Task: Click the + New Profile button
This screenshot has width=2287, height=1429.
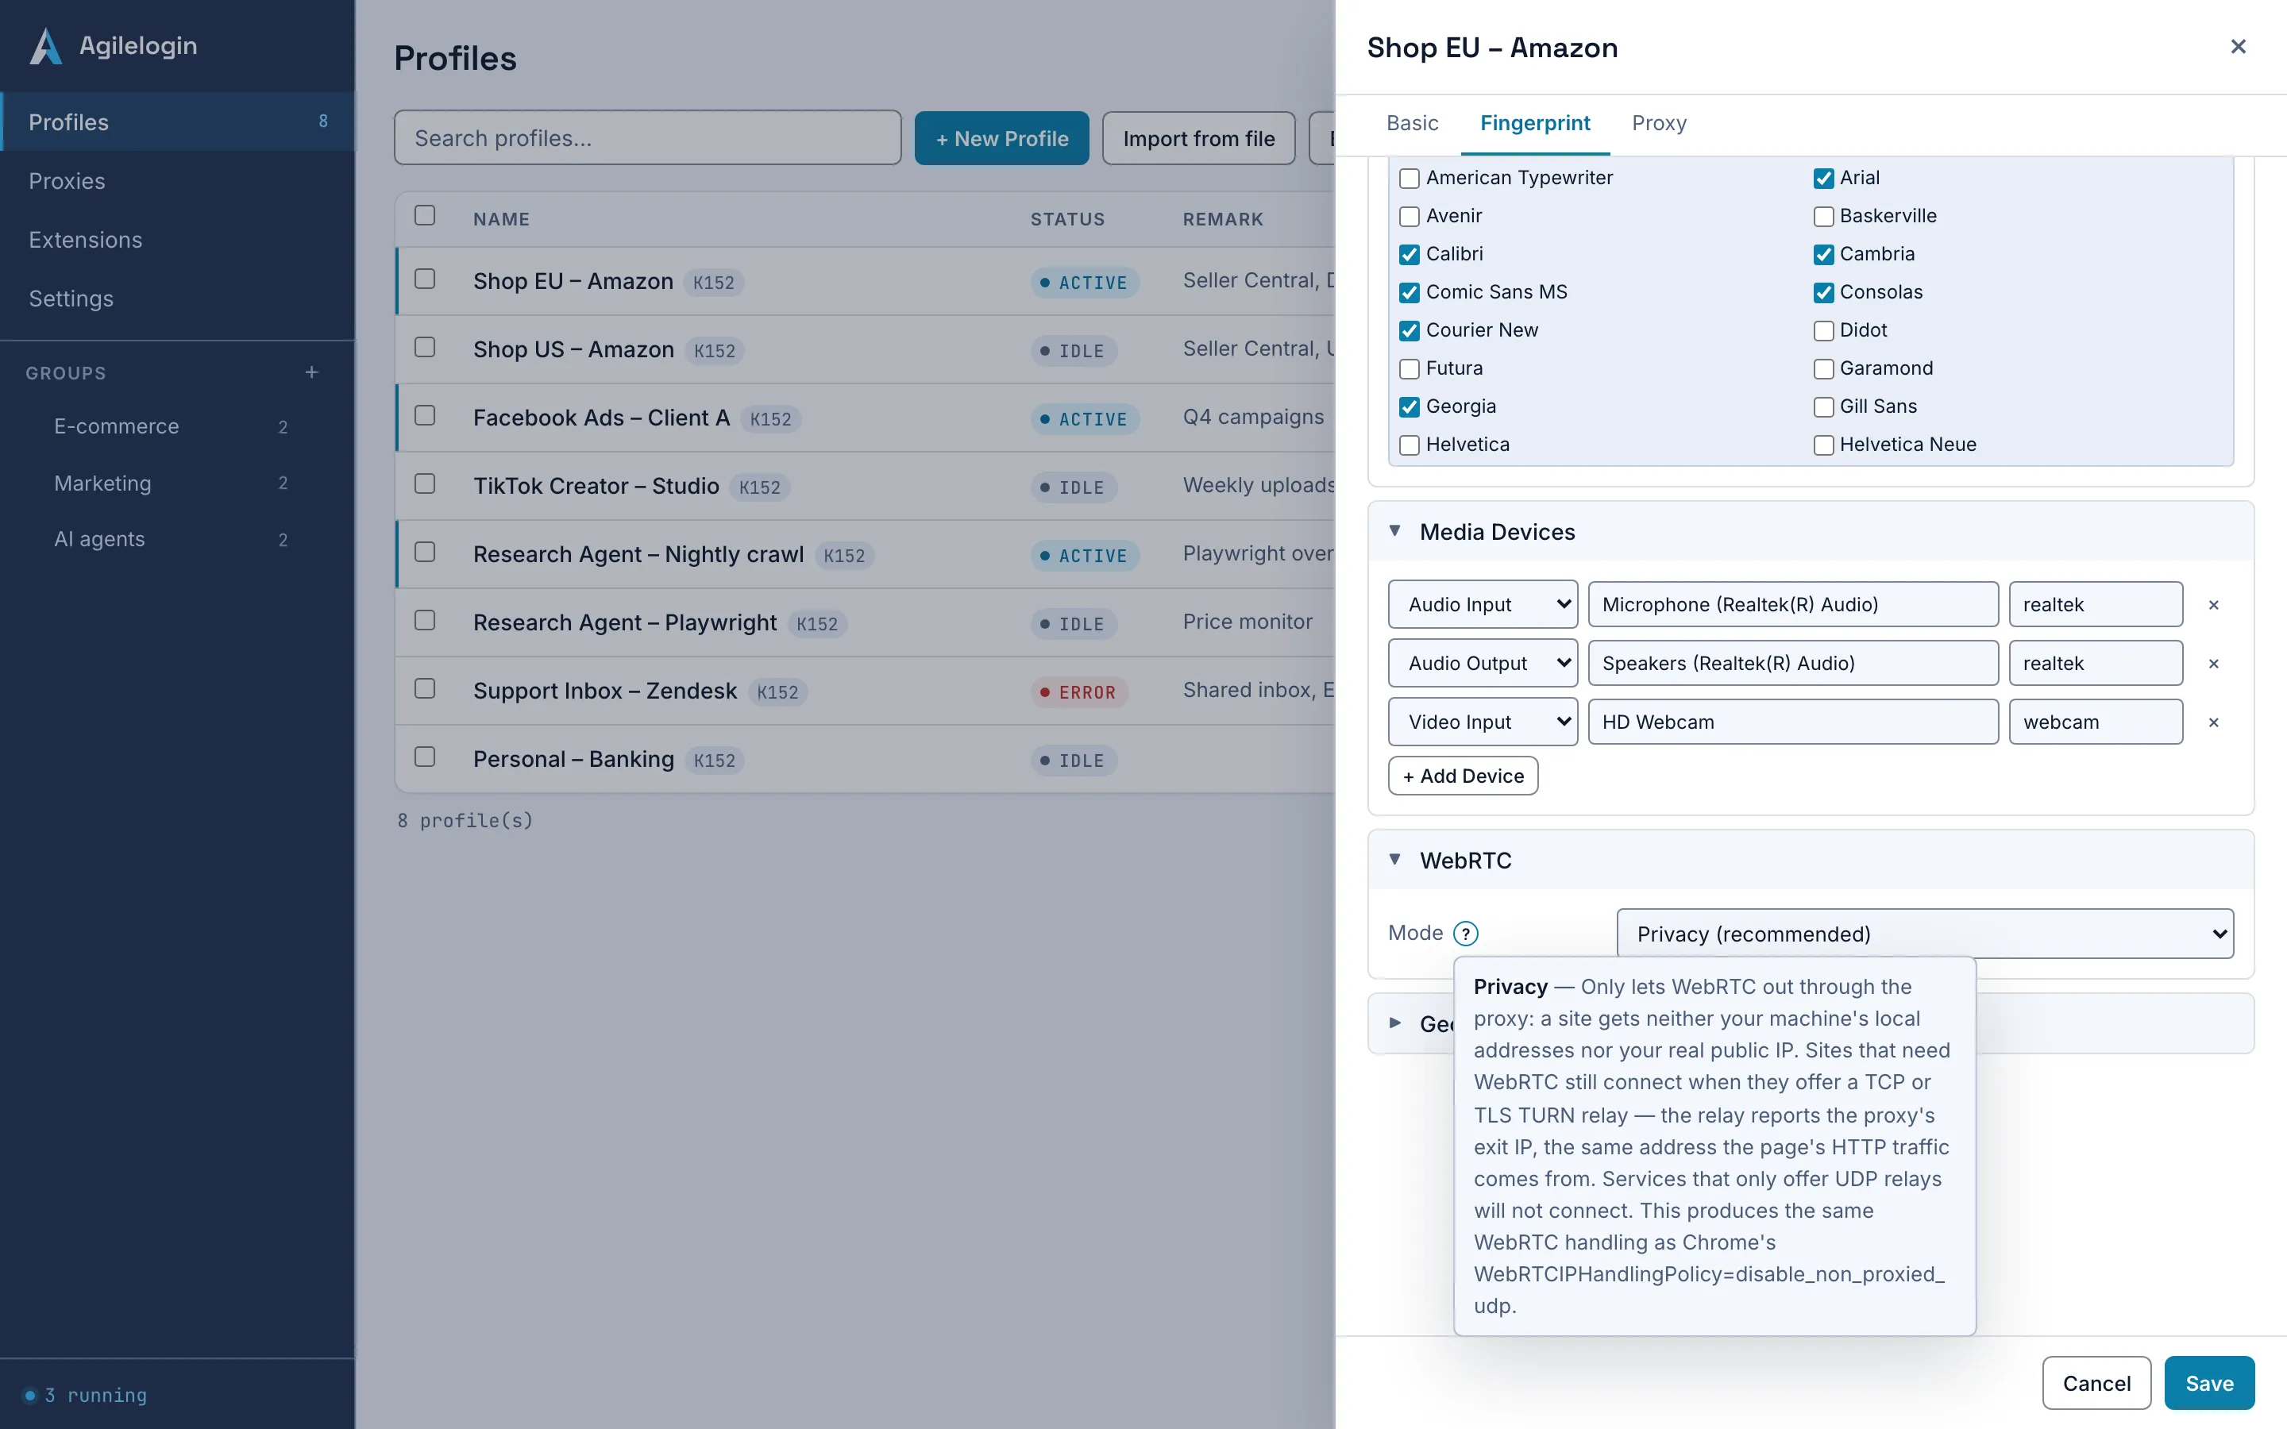Action: (x=1001, y=138)
